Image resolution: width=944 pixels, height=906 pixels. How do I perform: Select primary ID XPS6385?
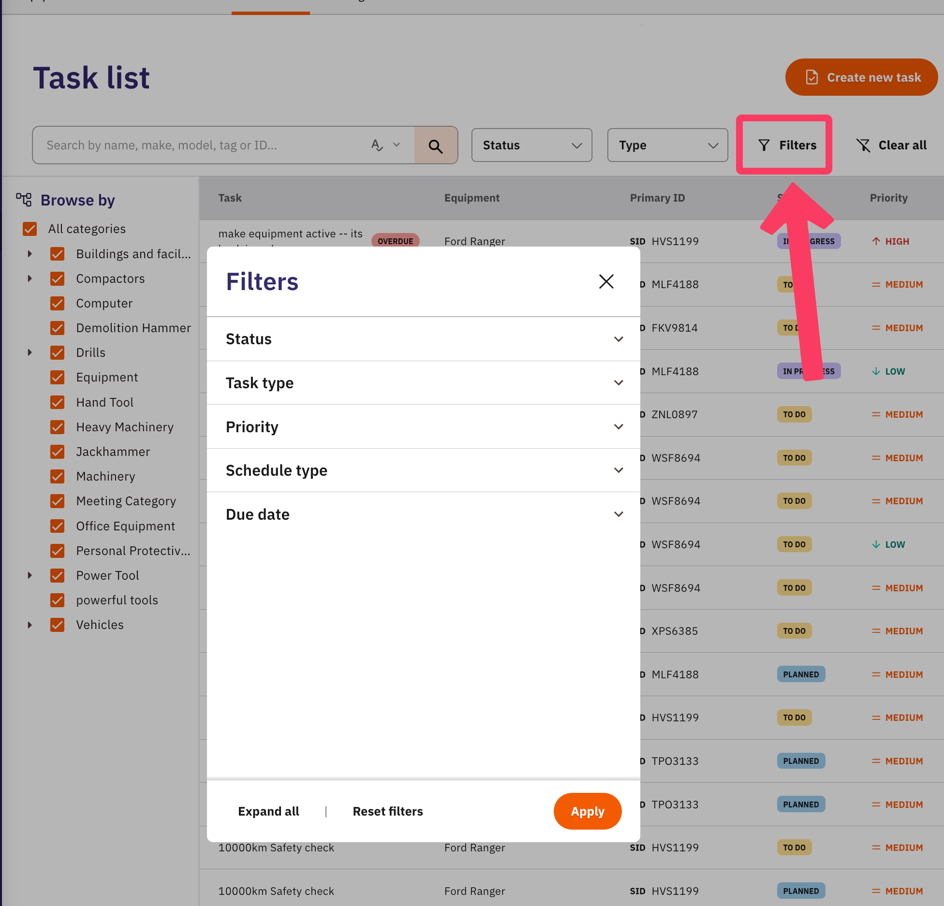675,631
